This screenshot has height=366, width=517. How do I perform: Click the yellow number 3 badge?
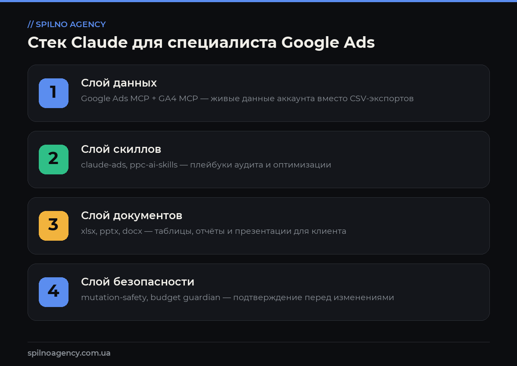coord(53,226)
